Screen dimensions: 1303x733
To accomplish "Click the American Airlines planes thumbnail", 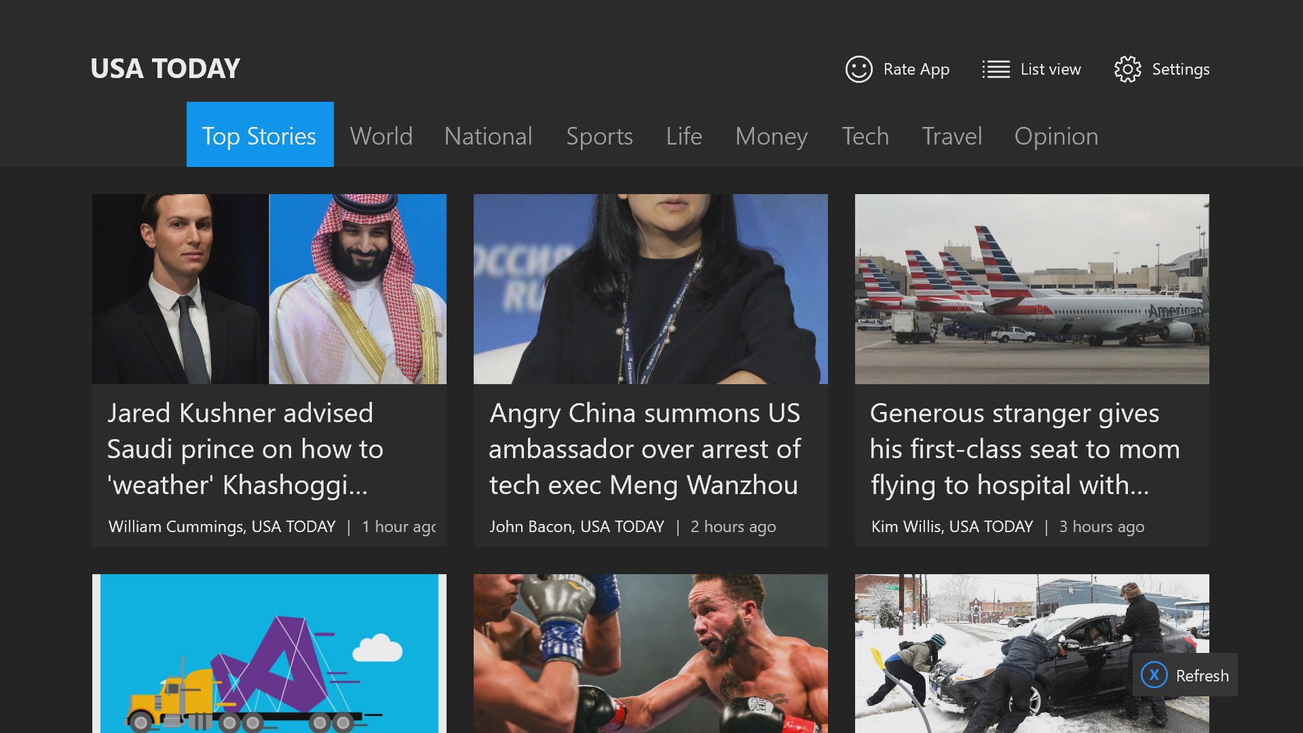I will coord(1032,289).
